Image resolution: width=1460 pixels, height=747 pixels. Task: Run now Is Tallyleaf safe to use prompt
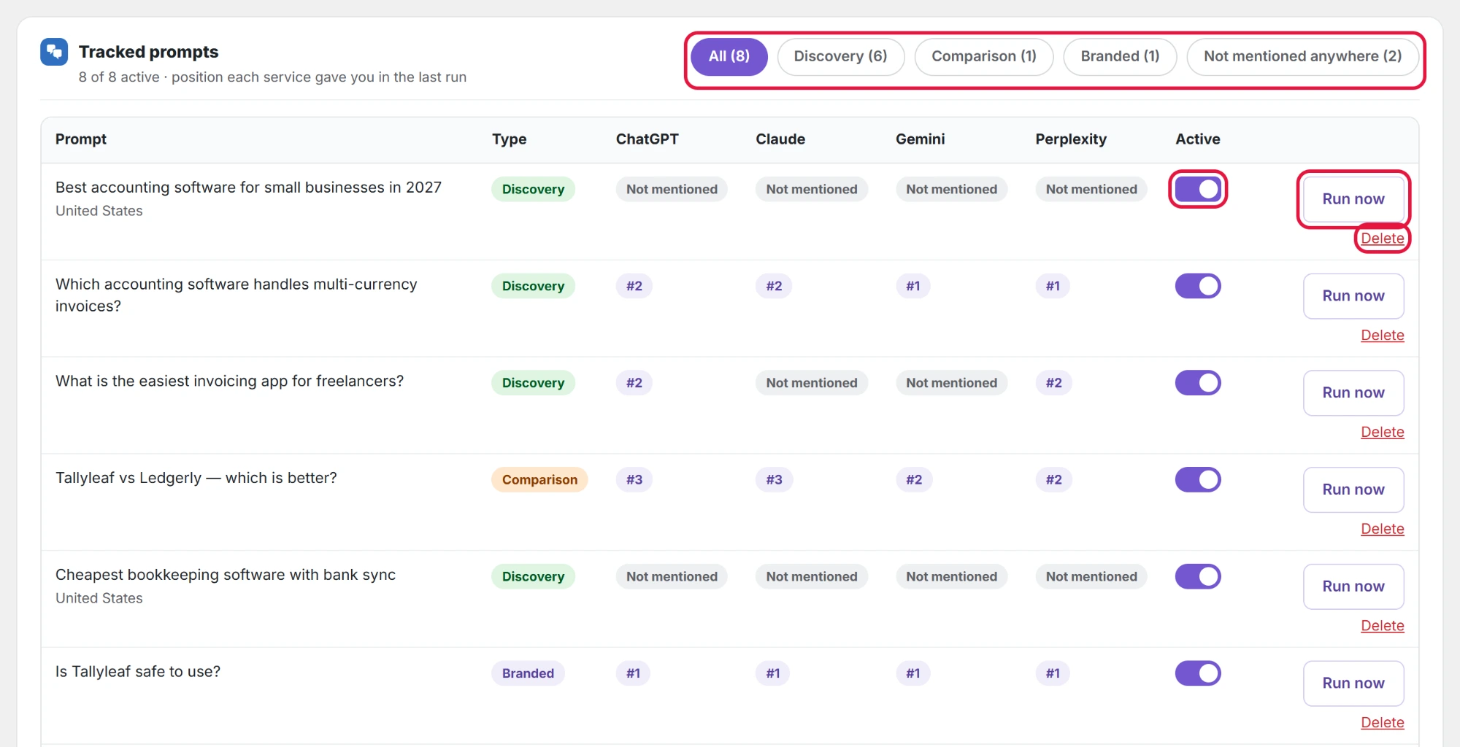click(1353, 684)
